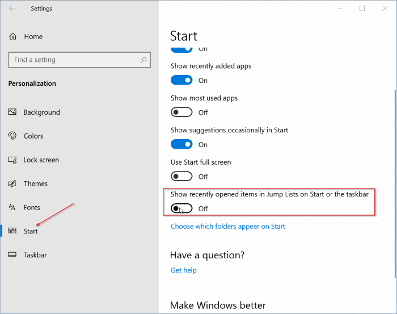Viewport: 397px width, 314px height.
Task: Open Choose which folders appear on Start
Action: [228, 227]
